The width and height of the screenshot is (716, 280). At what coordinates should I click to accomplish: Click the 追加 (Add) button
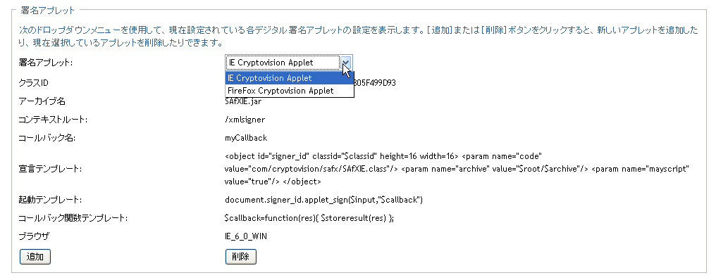[35, 256]
